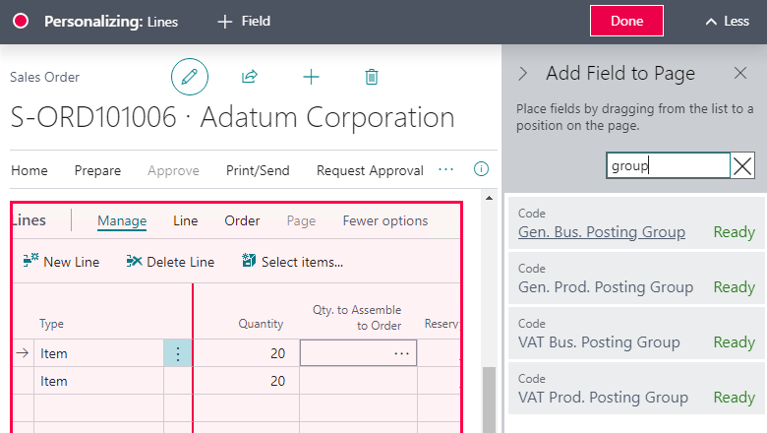The height and width of the screenshot is (433, 767).
Task: Click the share icon
Action: [x=250, y=76]
